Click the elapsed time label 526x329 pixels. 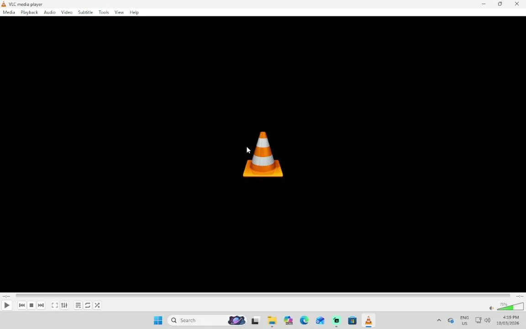pos(6,296)
